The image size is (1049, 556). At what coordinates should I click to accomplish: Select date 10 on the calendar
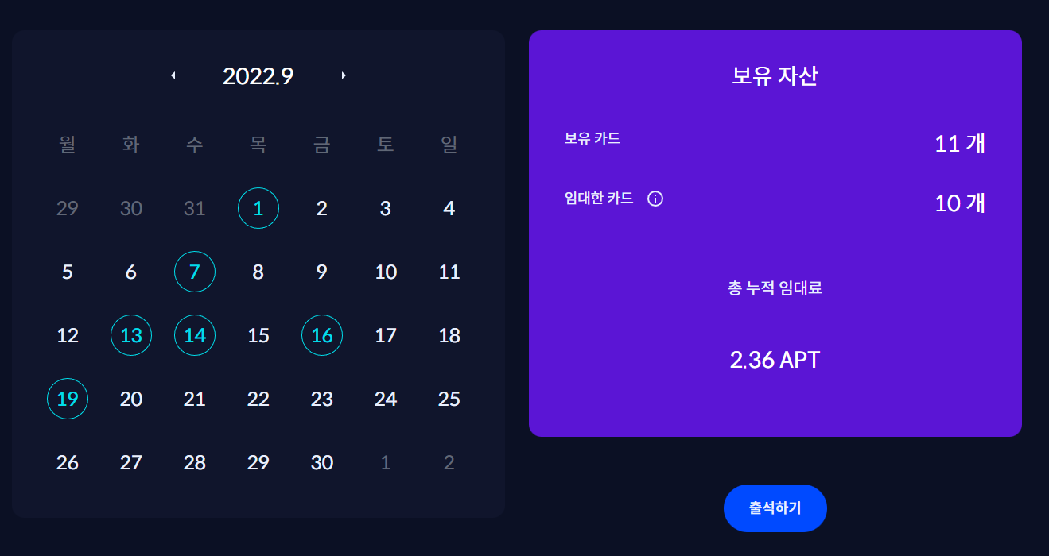click(386, 272)
